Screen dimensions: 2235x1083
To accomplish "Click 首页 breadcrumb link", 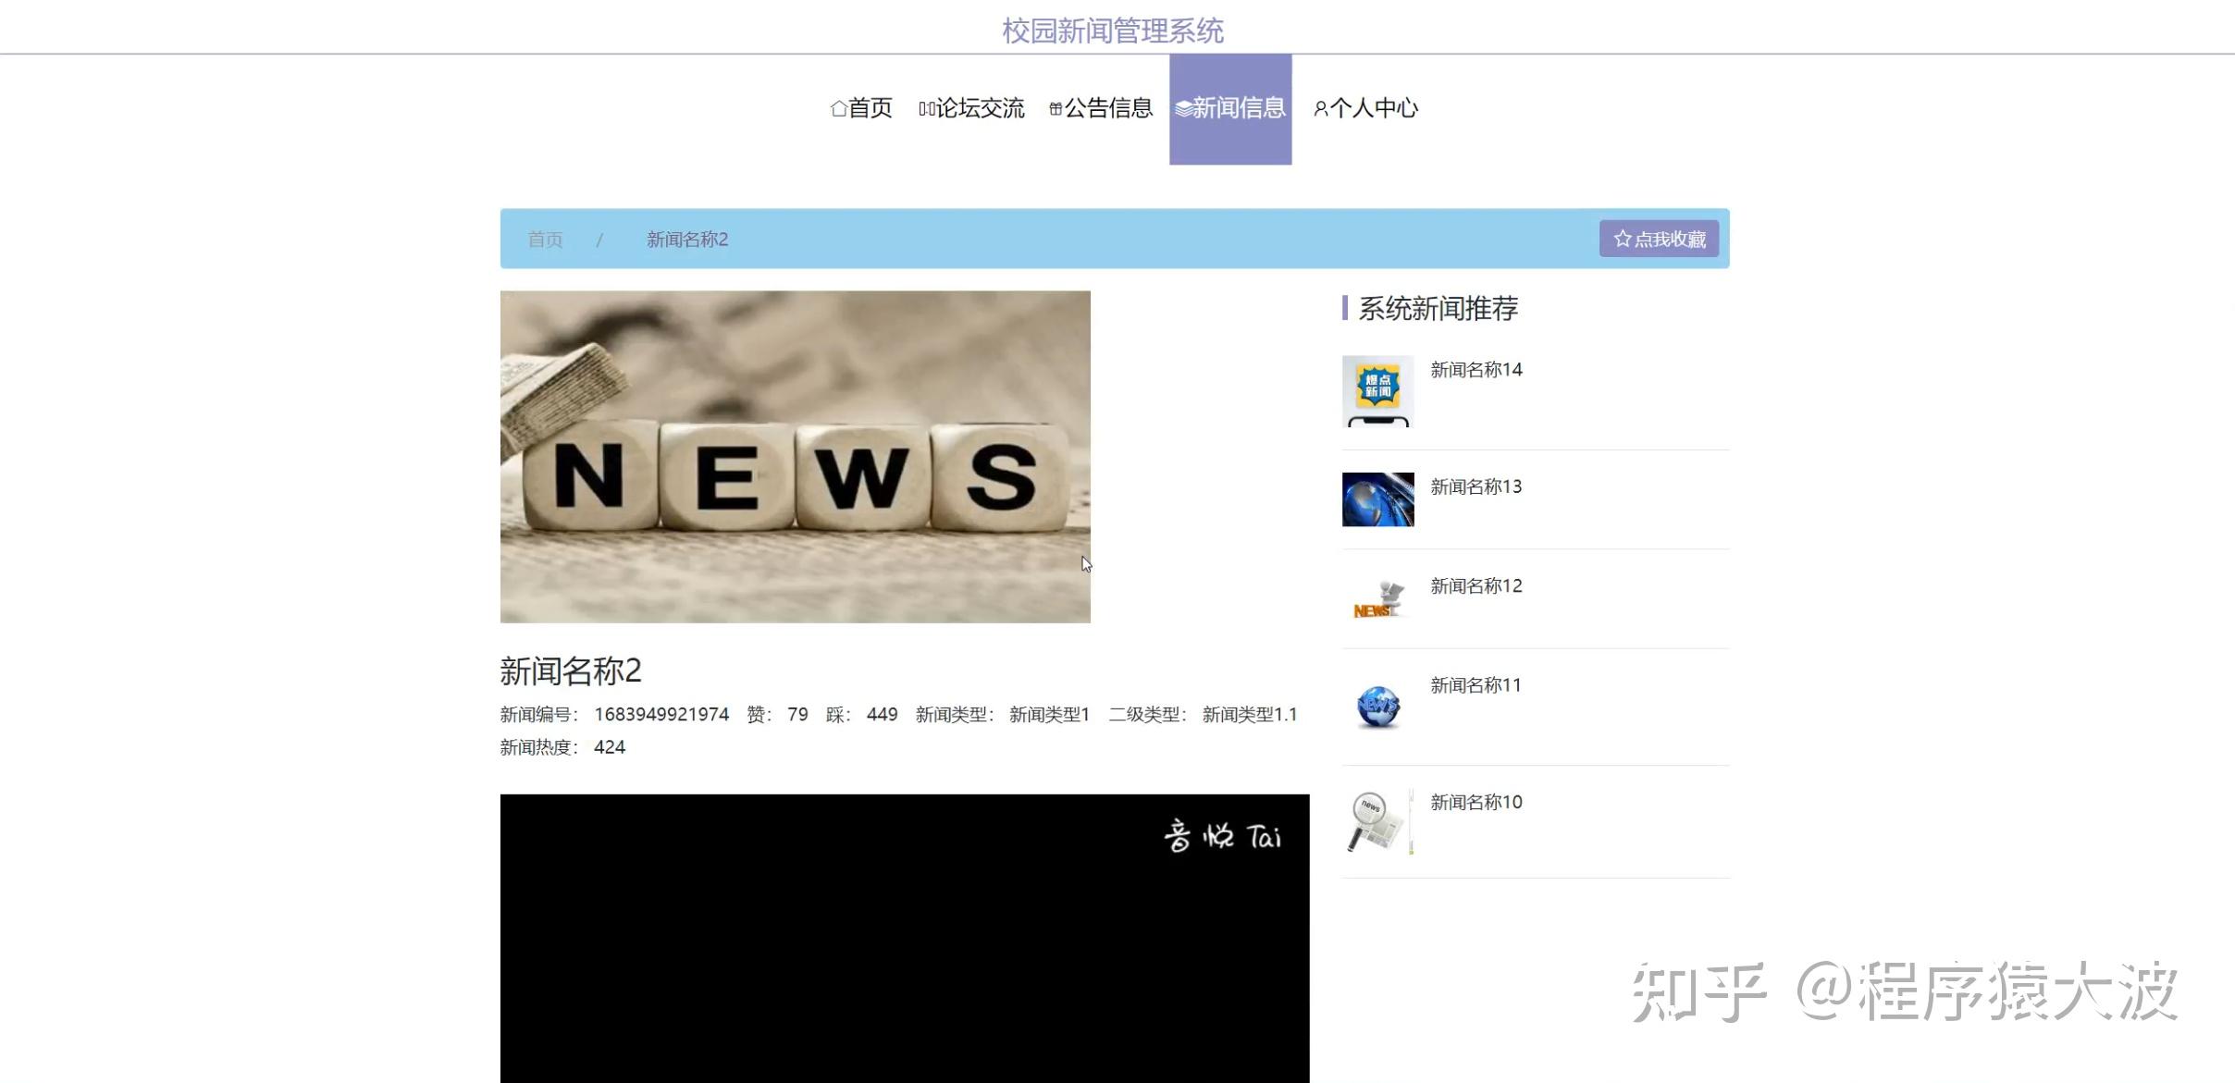I will pos(545,240).
